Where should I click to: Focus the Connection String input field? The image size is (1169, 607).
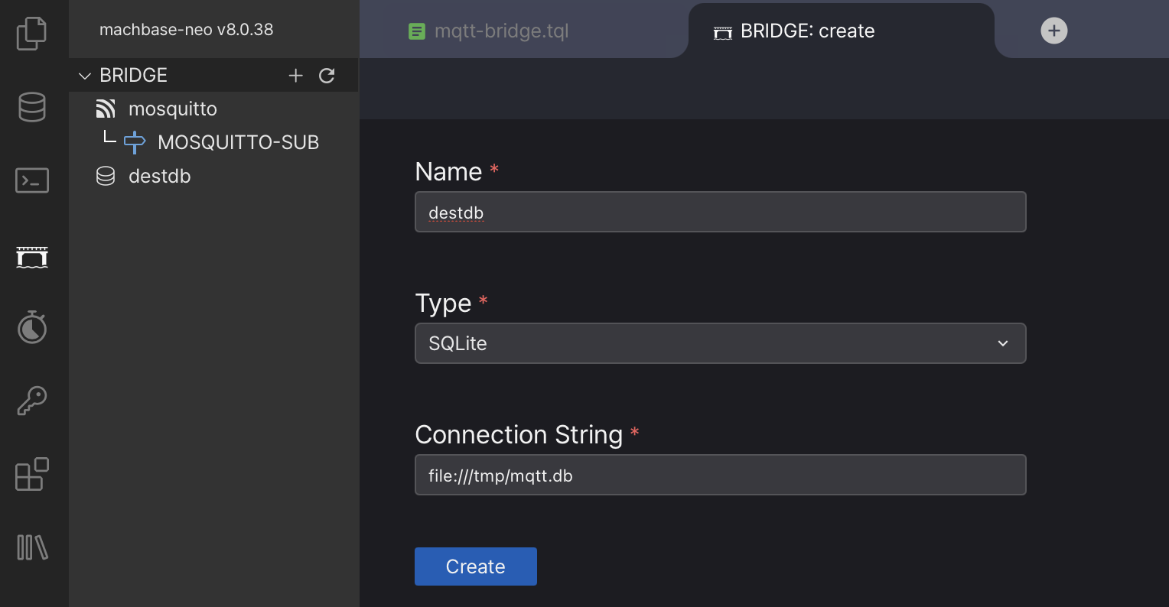[719, 475]
